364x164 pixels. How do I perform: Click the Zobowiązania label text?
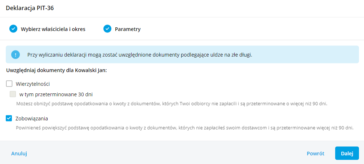[x=32, y=118]
